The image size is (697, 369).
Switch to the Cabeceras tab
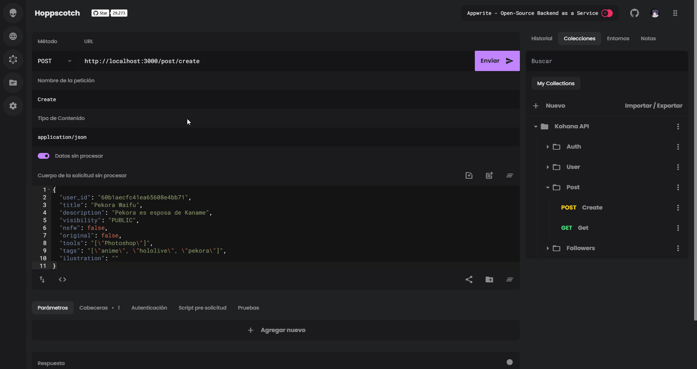pos(94,307)
